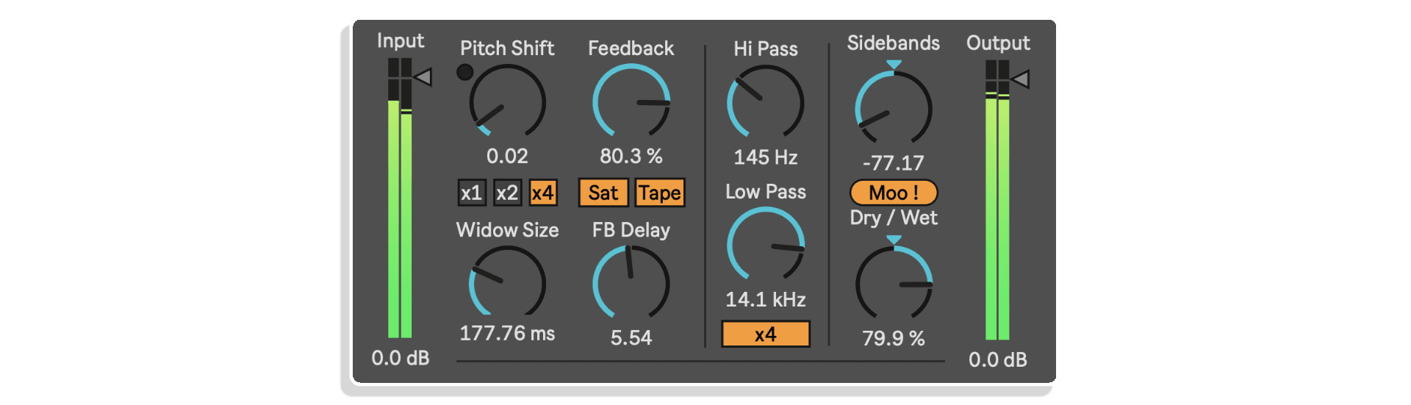This screenshot has width=1411, height=405.
Task: Select the x1 pitch multiplier
Action: pos(471,193)
